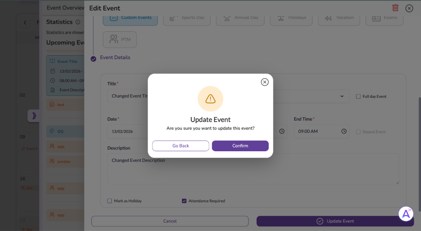Open the dropdown arrow beside Title field

[342, 96]
